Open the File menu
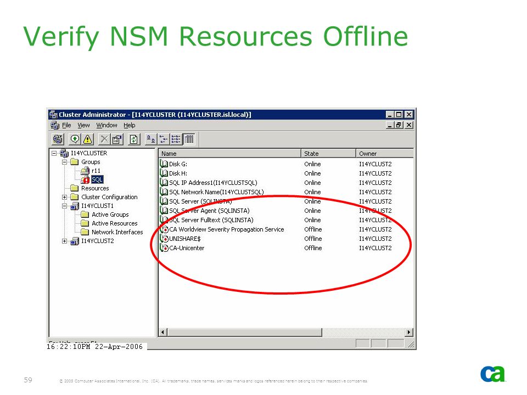 coord(66,125)
